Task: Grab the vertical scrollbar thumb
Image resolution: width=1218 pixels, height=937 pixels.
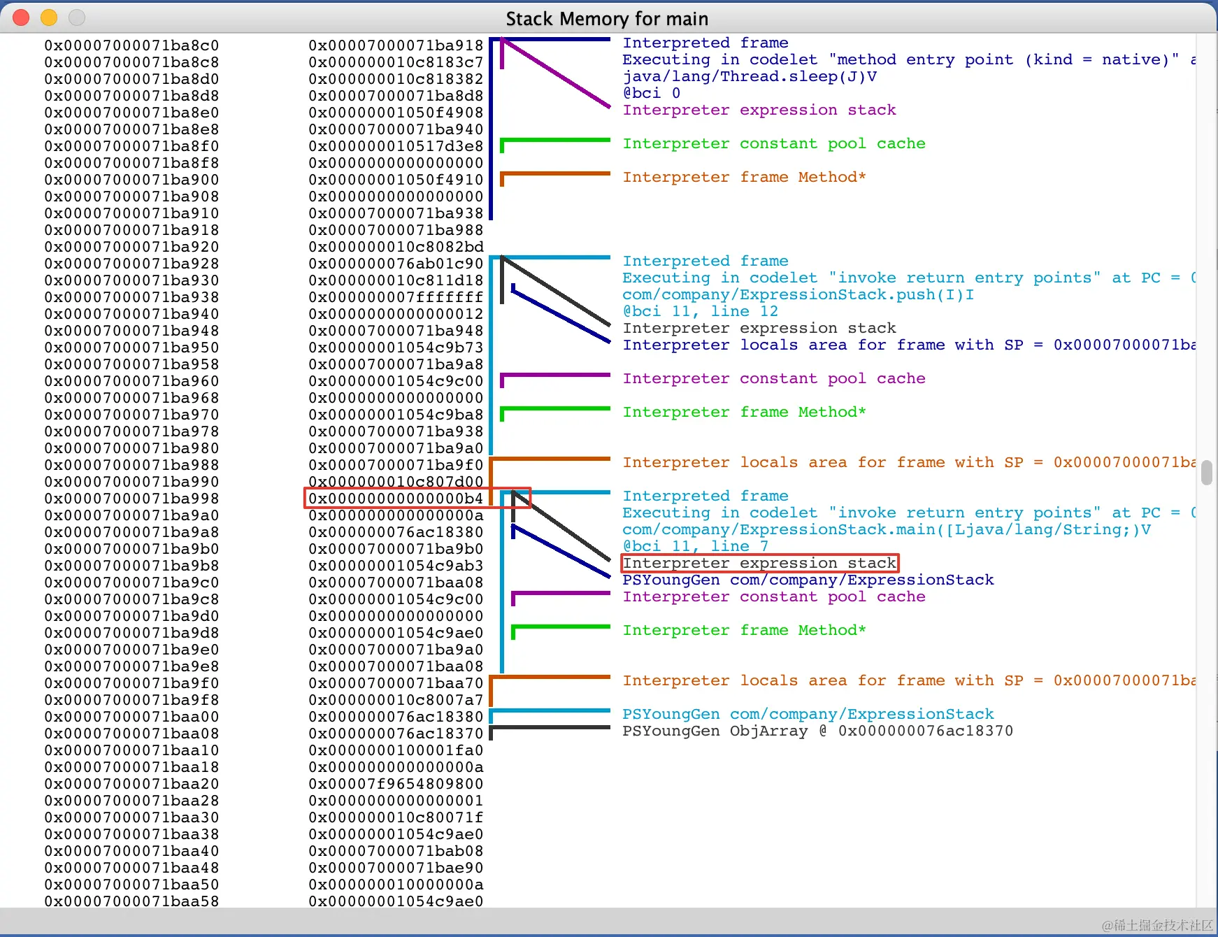Action: pos(1206,472)
